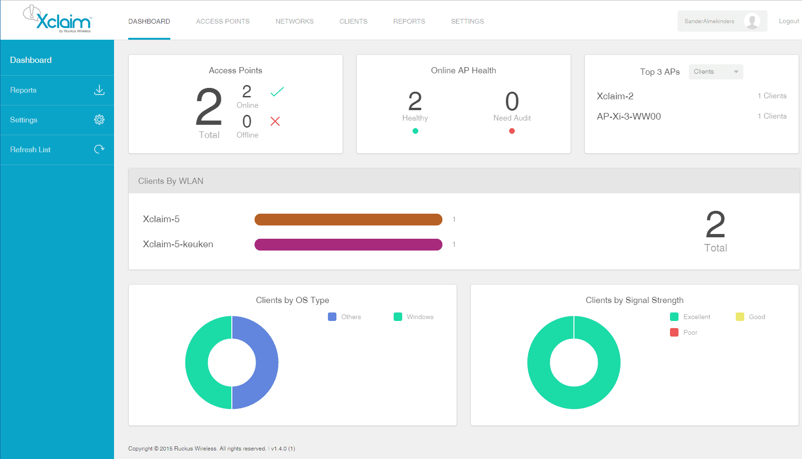Click the red Need Audit status dot

tap(512, 131)
